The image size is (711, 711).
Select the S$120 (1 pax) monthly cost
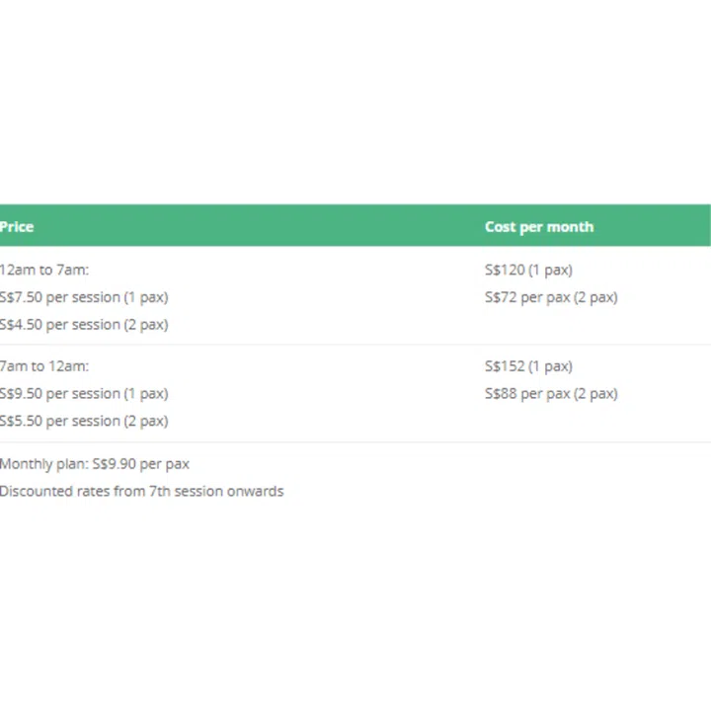click(528, 270)
